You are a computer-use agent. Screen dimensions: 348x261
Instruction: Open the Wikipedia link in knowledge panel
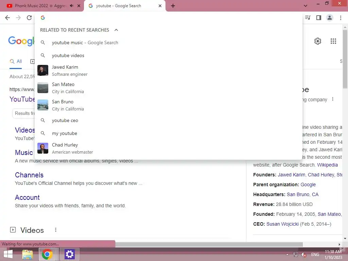(327, 165)
